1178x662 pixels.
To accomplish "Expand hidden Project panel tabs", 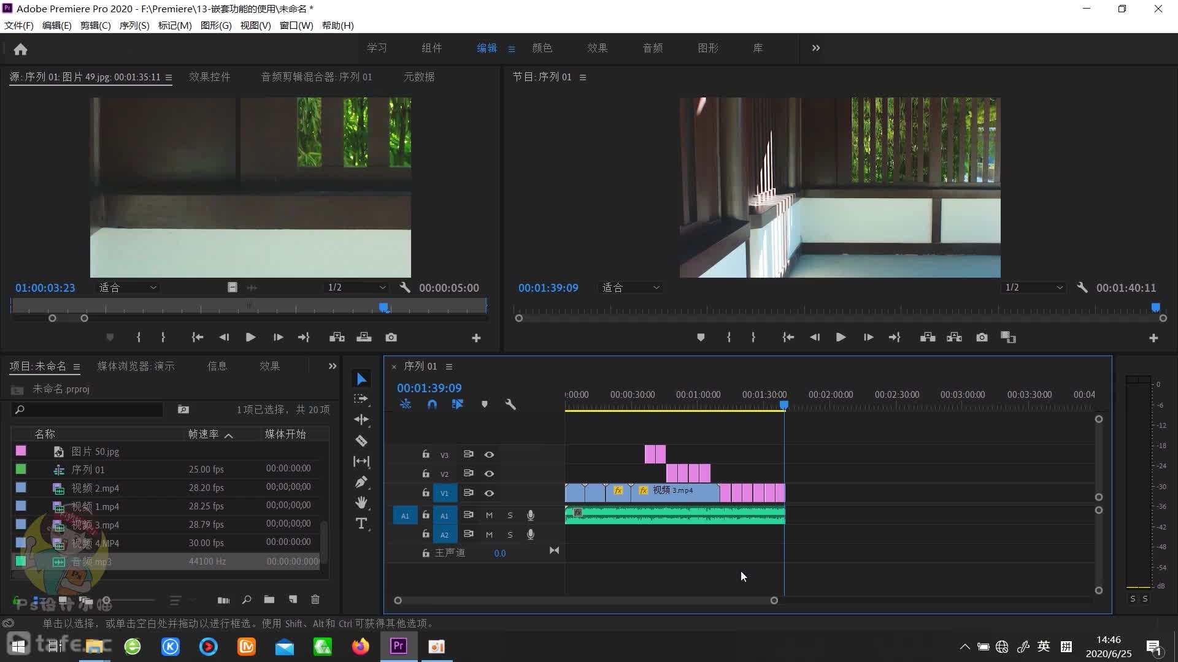I will 333,366.
